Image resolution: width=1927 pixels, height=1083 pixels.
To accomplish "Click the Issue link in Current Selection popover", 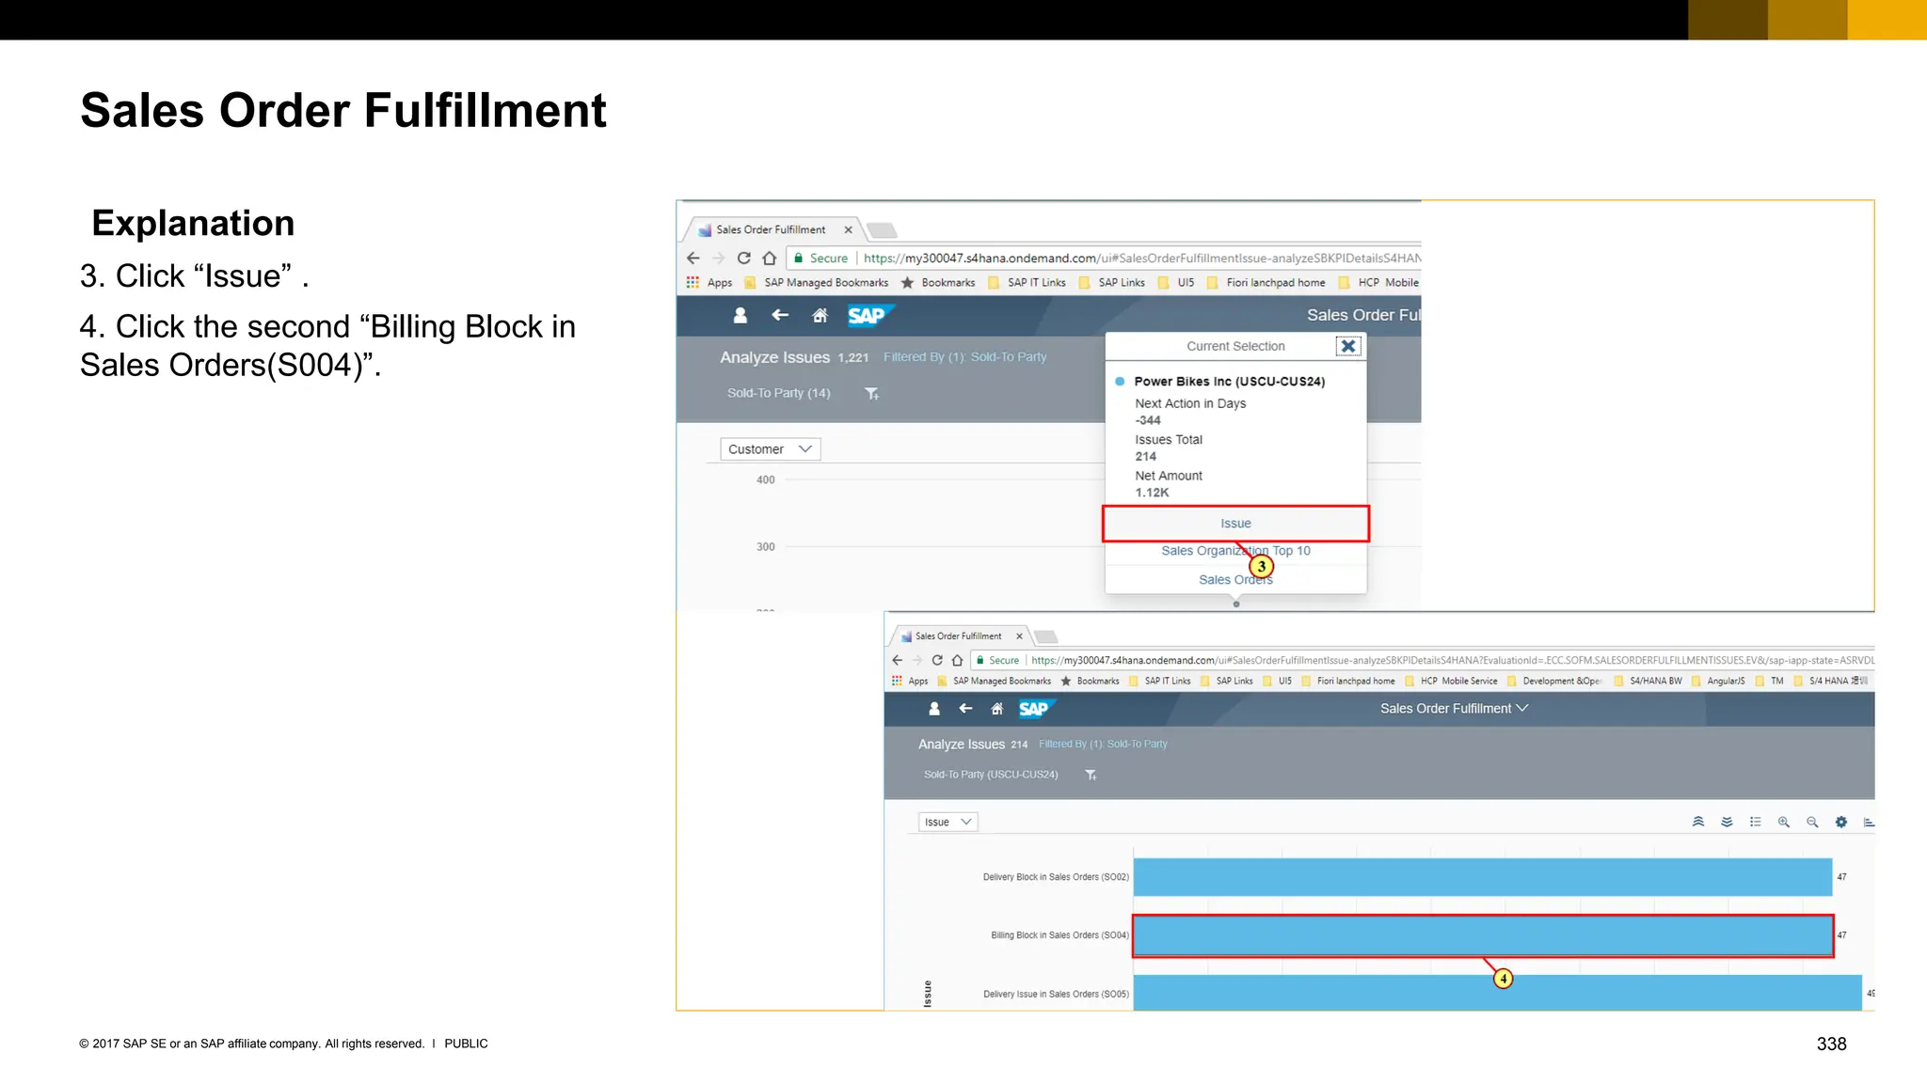I will [1235, 524].
